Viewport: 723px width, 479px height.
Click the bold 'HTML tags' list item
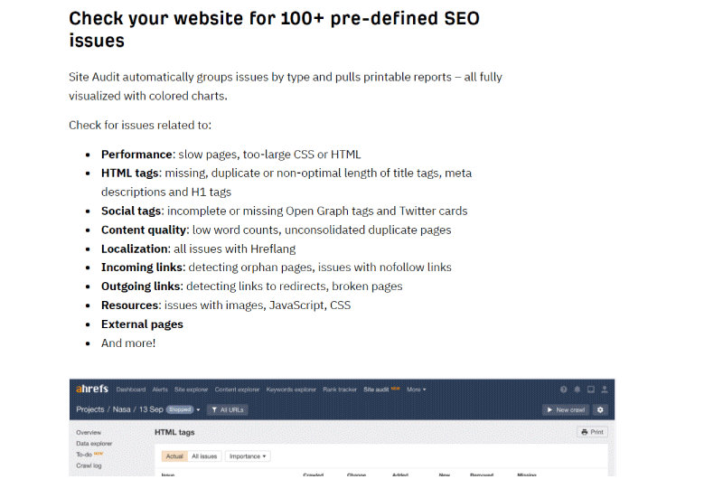pyautogui.click(x=129, y=173)
